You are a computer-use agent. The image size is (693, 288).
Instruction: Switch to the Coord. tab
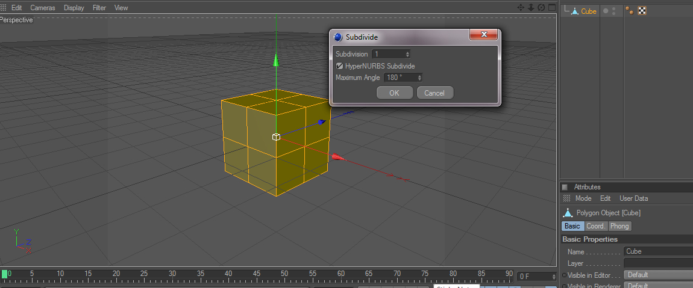tap(596, 226)
